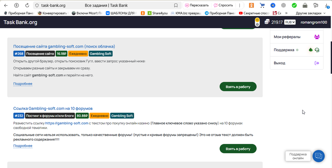Click the 16.18₽ price badge
The image size is (332, 168).
61,54
